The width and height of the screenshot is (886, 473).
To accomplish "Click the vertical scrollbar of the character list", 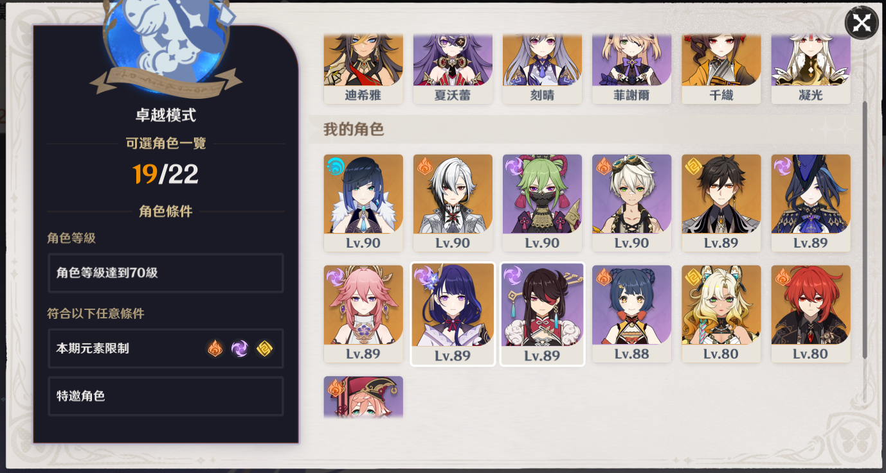I will pos(865,229).
